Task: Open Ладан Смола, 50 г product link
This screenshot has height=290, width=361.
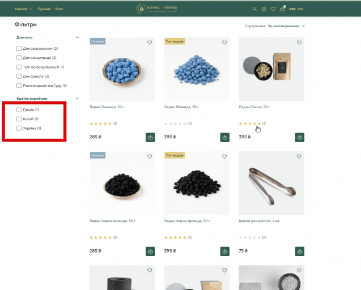Action: coord(254,107)
